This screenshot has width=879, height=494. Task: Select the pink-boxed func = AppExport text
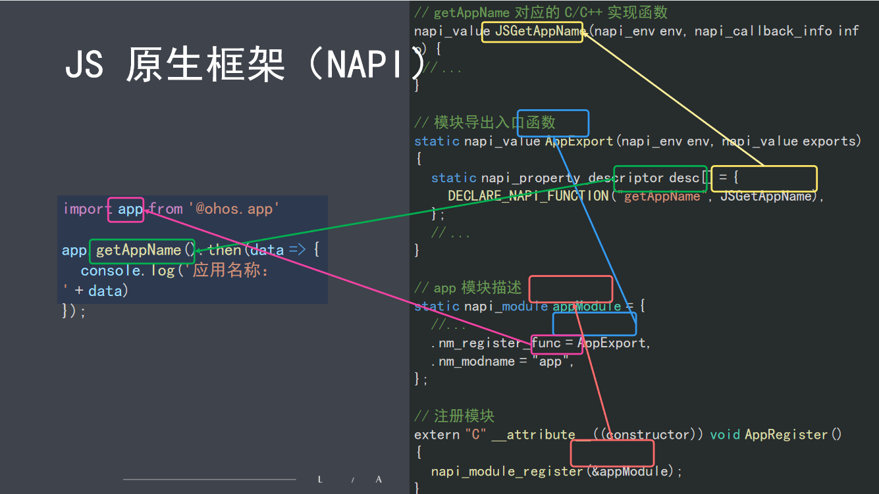556,343
